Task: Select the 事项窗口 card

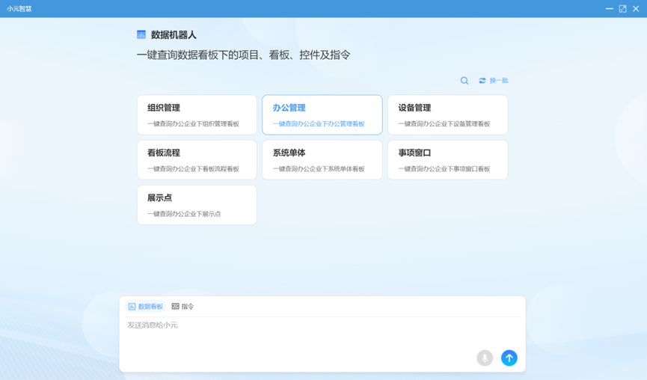Action: tap(447, 160)
